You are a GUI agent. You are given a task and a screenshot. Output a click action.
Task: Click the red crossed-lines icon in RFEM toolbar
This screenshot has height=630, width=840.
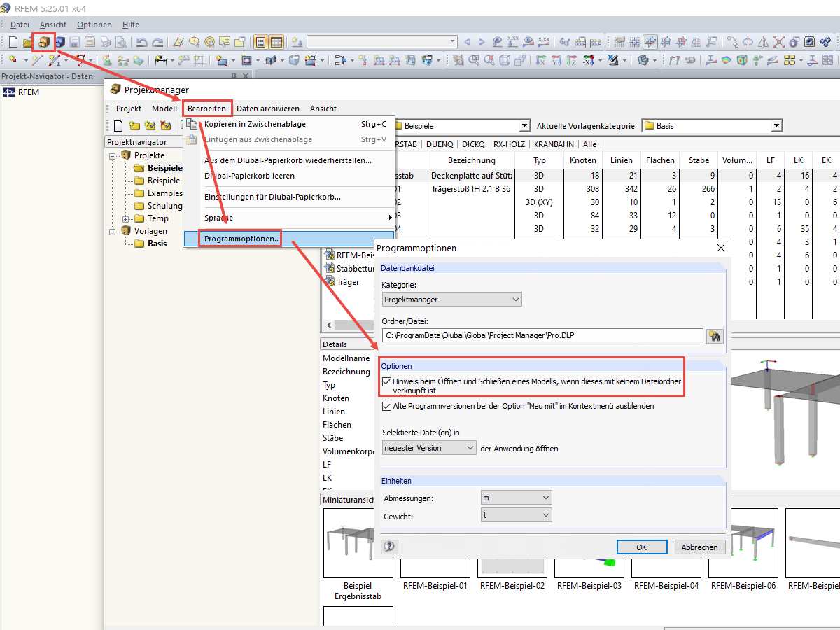point(778,42)
